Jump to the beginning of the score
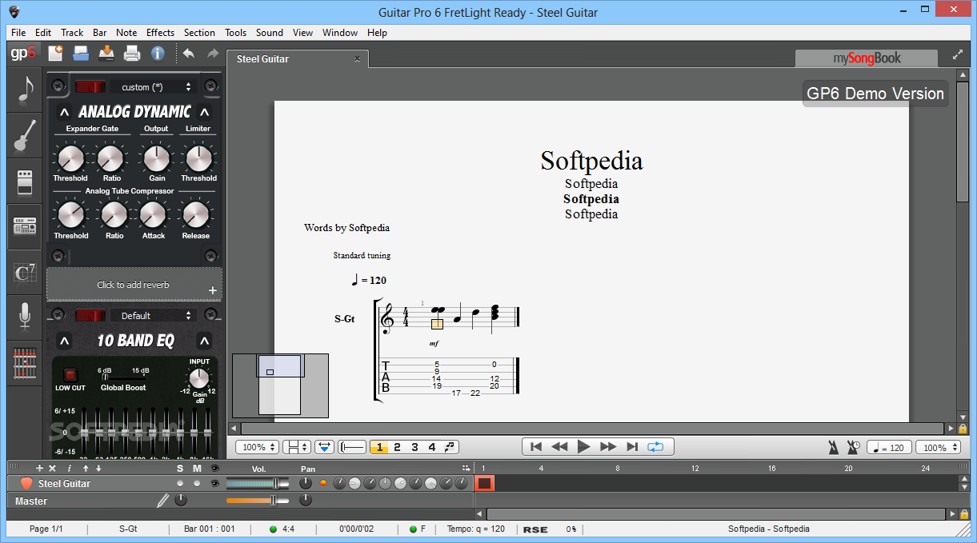977x543 pixels. [536, 447]
